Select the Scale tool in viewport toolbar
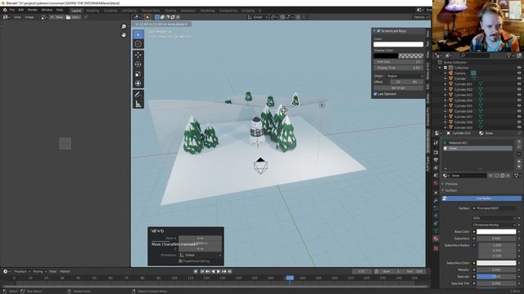Screen dimensions: 524x294 pyautogui.click(x=138, y=74)
